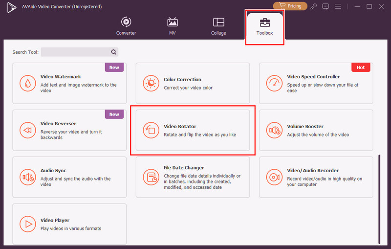Open the Volume Booster tool

coord(316,130)
